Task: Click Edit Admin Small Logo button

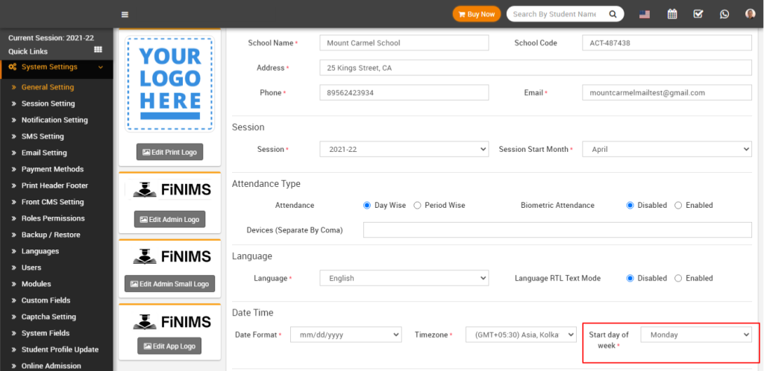Action: click(169, 284)
